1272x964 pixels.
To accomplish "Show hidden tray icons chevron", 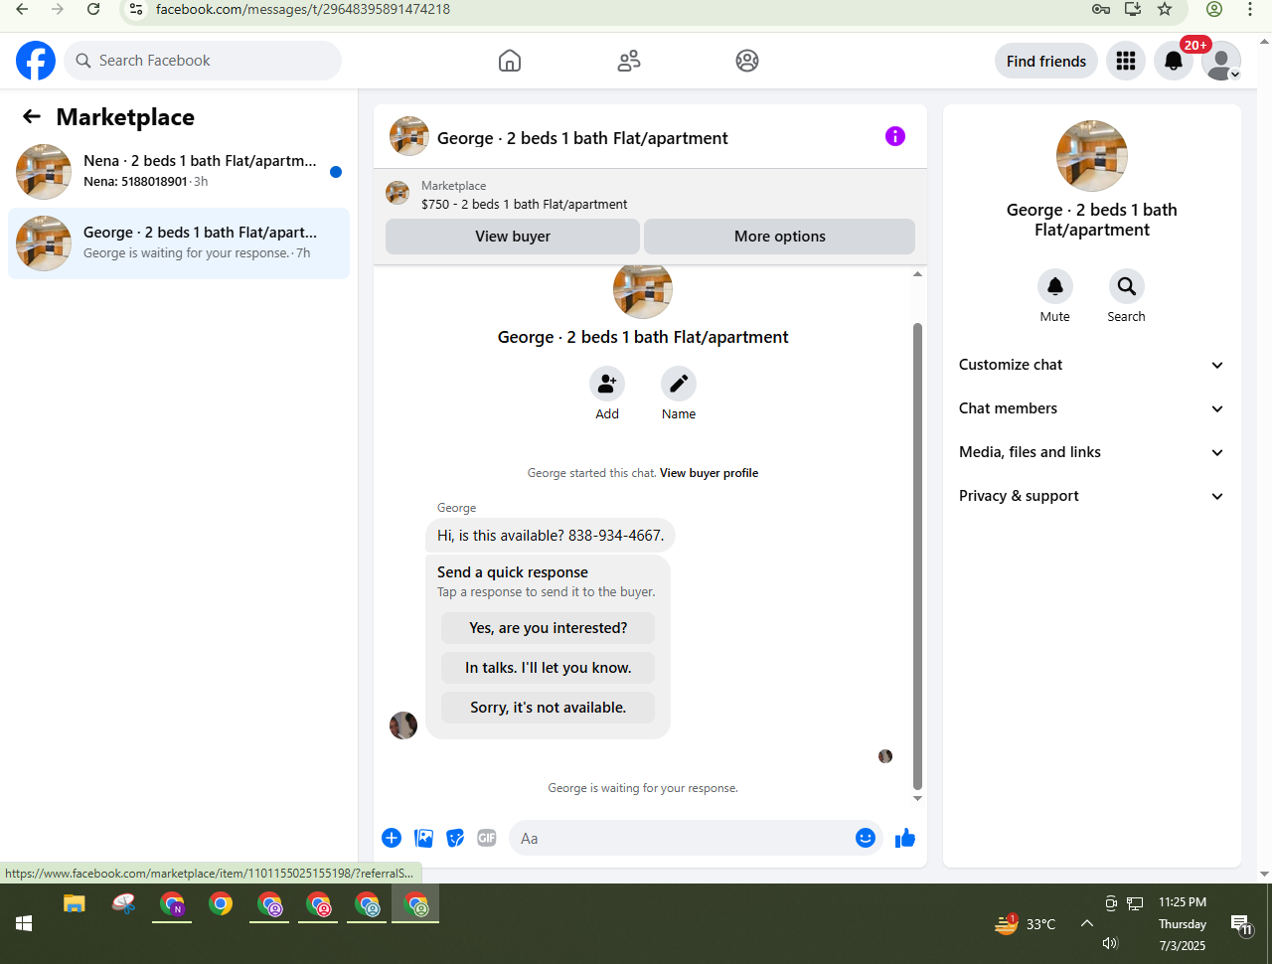I will pos(1087,923).
